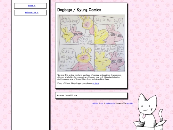173x130 pixels.
Task: Open the Webcomics sidebar link
Action: [x=32, y=13]
